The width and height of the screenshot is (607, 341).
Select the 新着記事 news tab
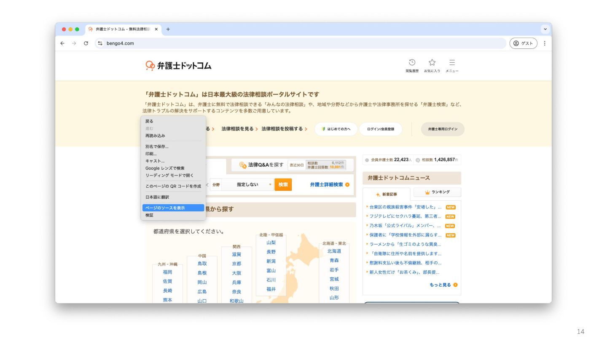[387, 194]
